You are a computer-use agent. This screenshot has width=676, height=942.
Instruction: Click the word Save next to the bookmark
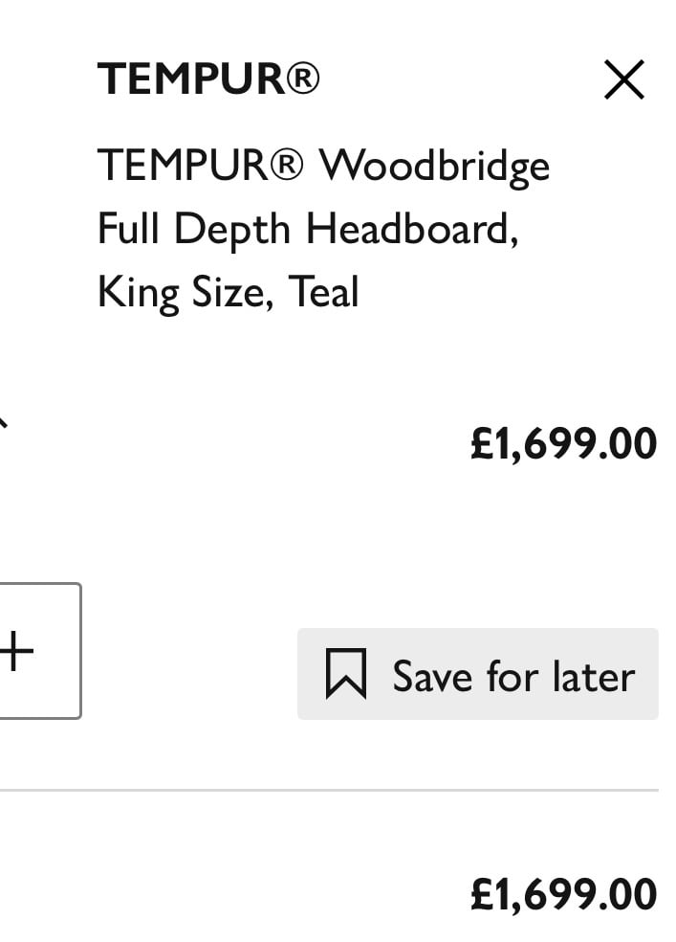pyautogui.click(x=432, y=677)
